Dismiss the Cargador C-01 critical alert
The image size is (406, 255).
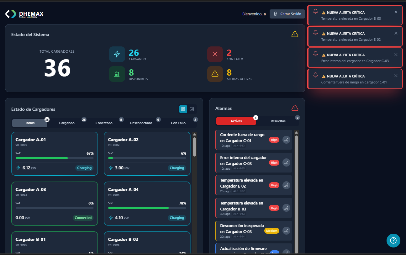(x=396, y=76)
